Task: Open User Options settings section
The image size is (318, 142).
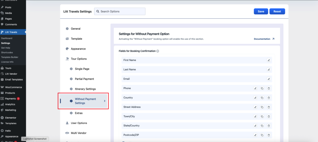Action: point(79,123)
